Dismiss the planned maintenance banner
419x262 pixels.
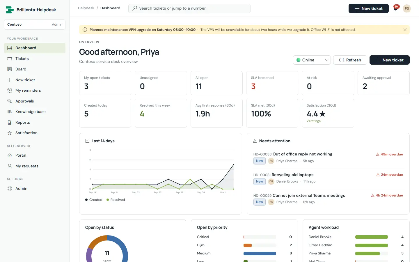[x=405, y=30]
